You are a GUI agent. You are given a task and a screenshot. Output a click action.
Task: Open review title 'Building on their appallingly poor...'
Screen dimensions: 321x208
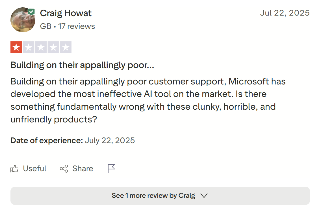(82, 65)
